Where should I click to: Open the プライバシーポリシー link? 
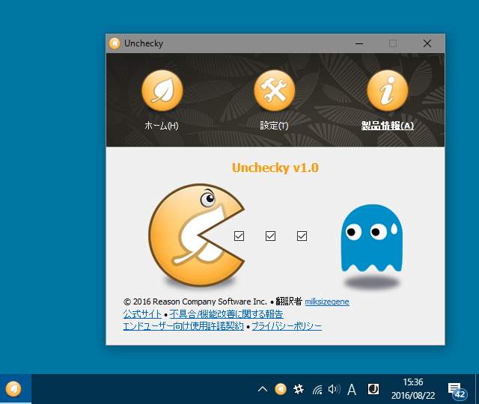coord(287,326)
